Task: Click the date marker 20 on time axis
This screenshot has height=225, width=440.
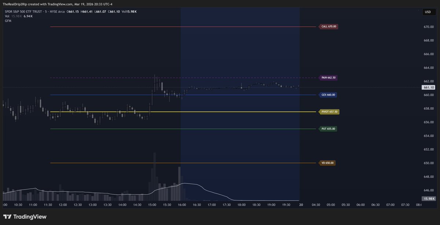Action: click(x=301, y=205)
